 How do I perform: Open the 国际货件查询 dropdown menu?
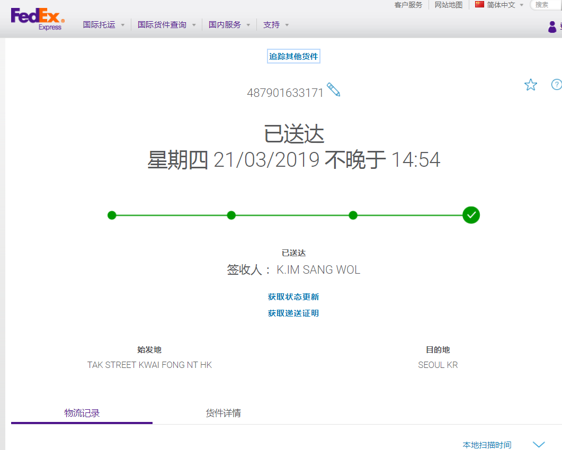[x=167, y=25]
